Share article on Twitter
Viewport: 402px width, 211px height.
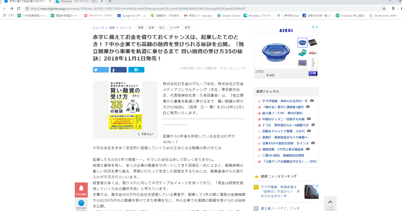tap(101, 70)
